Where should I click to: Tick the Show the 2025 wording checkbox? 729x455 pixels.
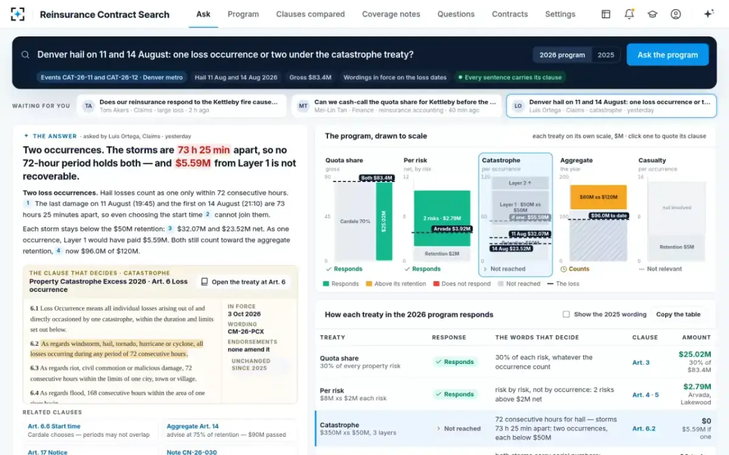[566, 314]
